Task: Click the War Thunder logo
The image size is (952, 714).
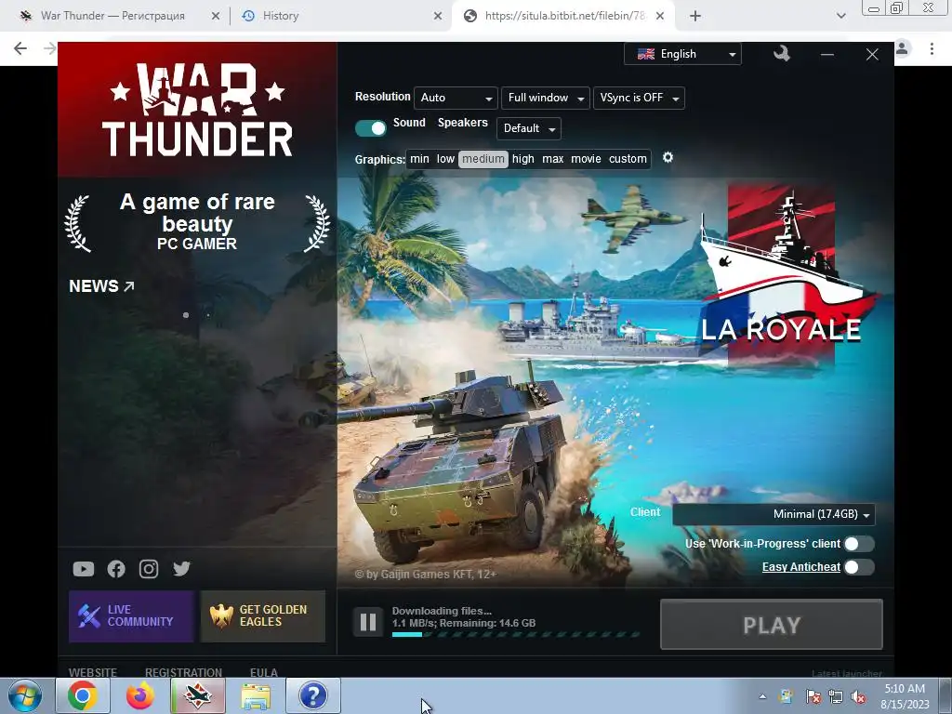Action: 197,110
